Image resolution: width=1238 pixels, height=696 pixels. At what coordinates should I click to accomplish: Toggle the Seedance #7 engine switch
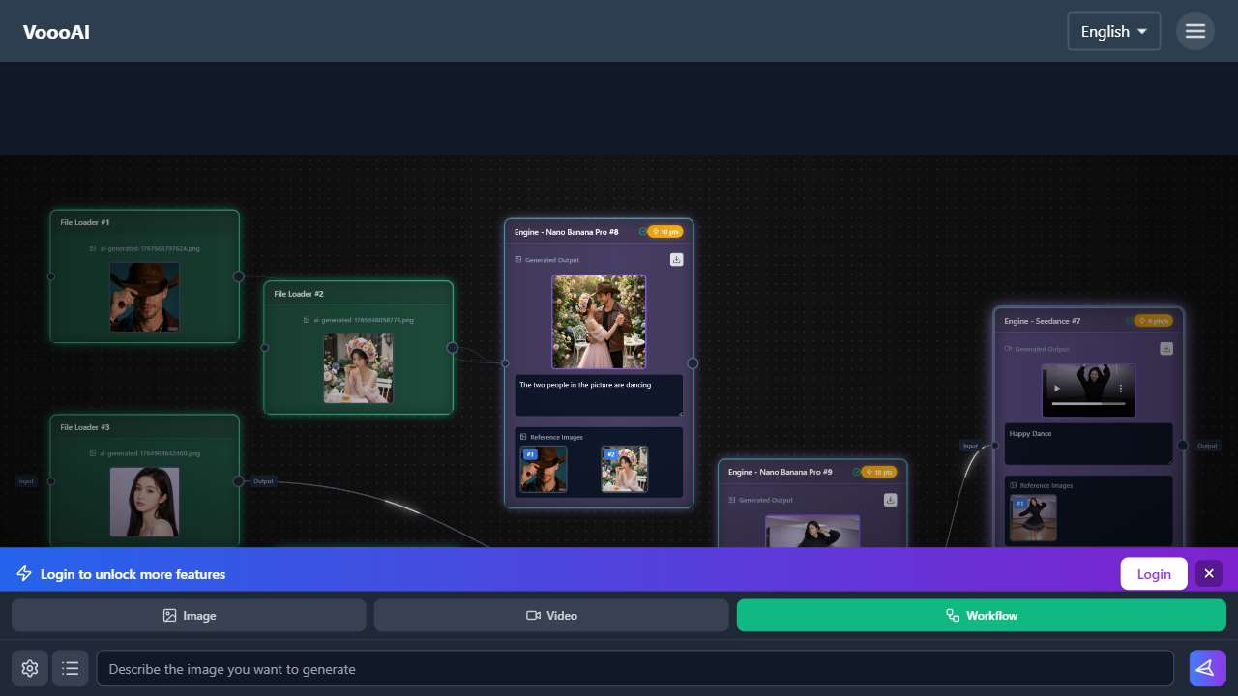pos(1130,321)
